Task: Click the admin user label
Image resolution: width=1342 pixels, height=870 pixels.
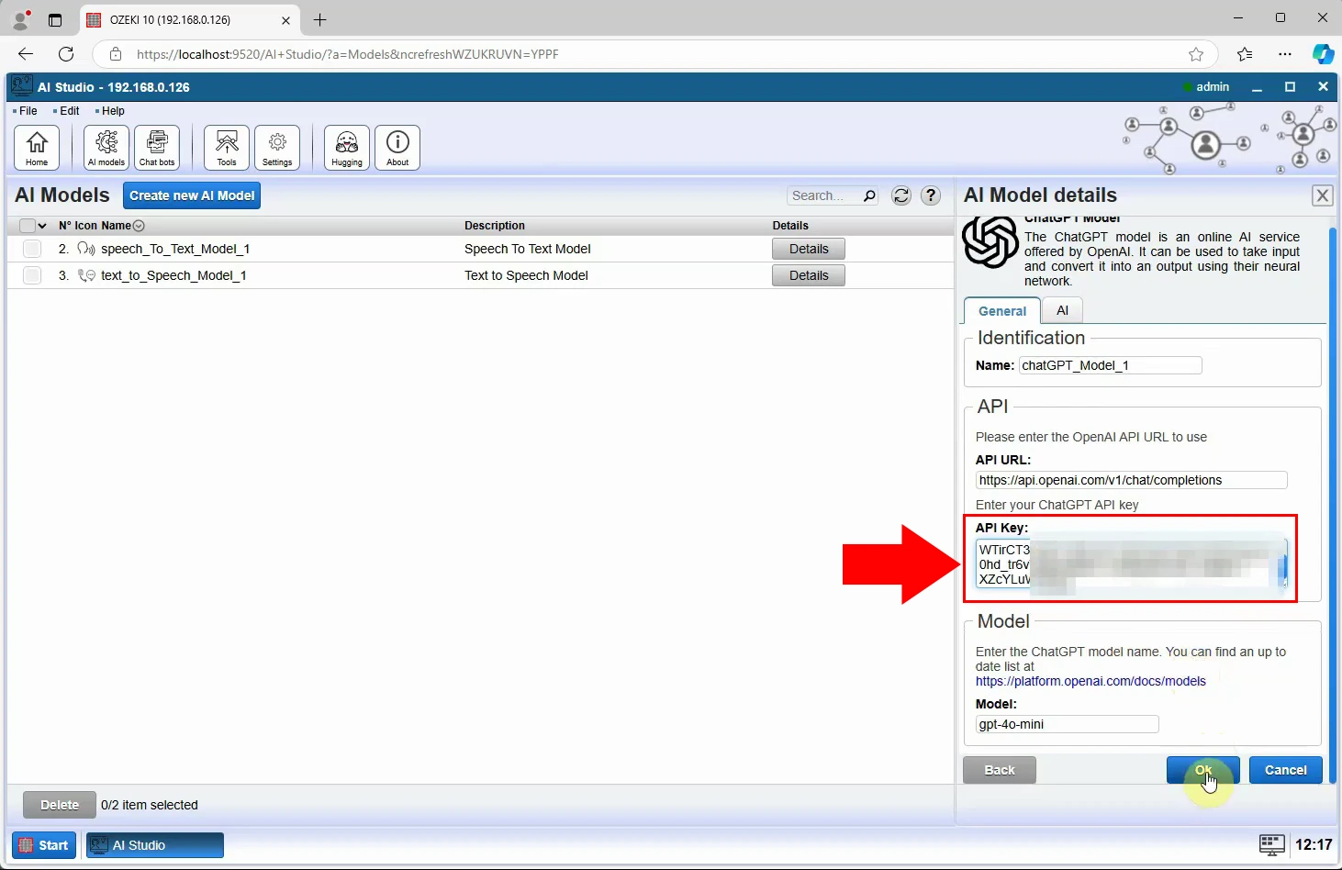Action: coord(1212,87)
